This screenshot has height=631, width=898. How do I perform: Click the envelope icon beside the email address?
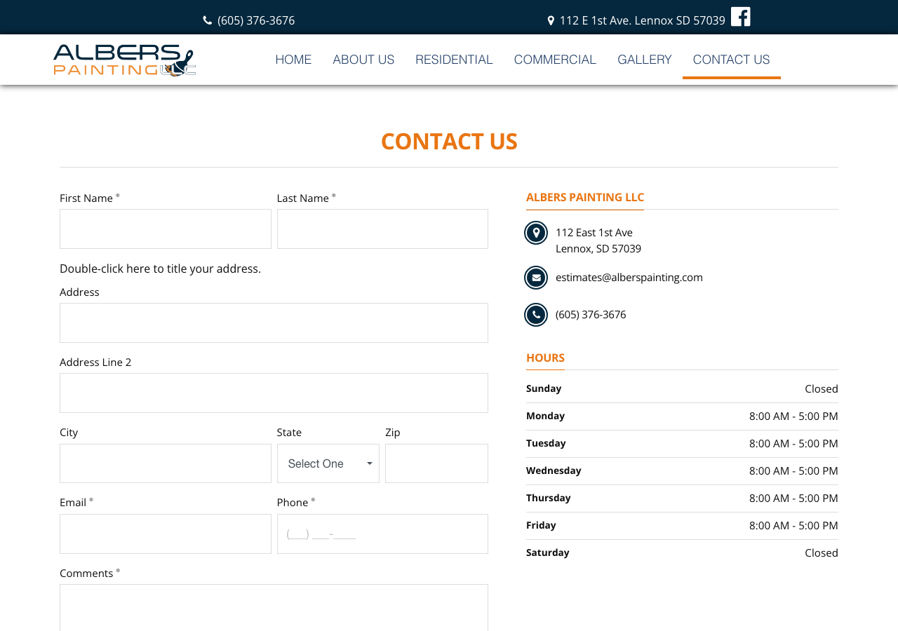coord(536,278)
